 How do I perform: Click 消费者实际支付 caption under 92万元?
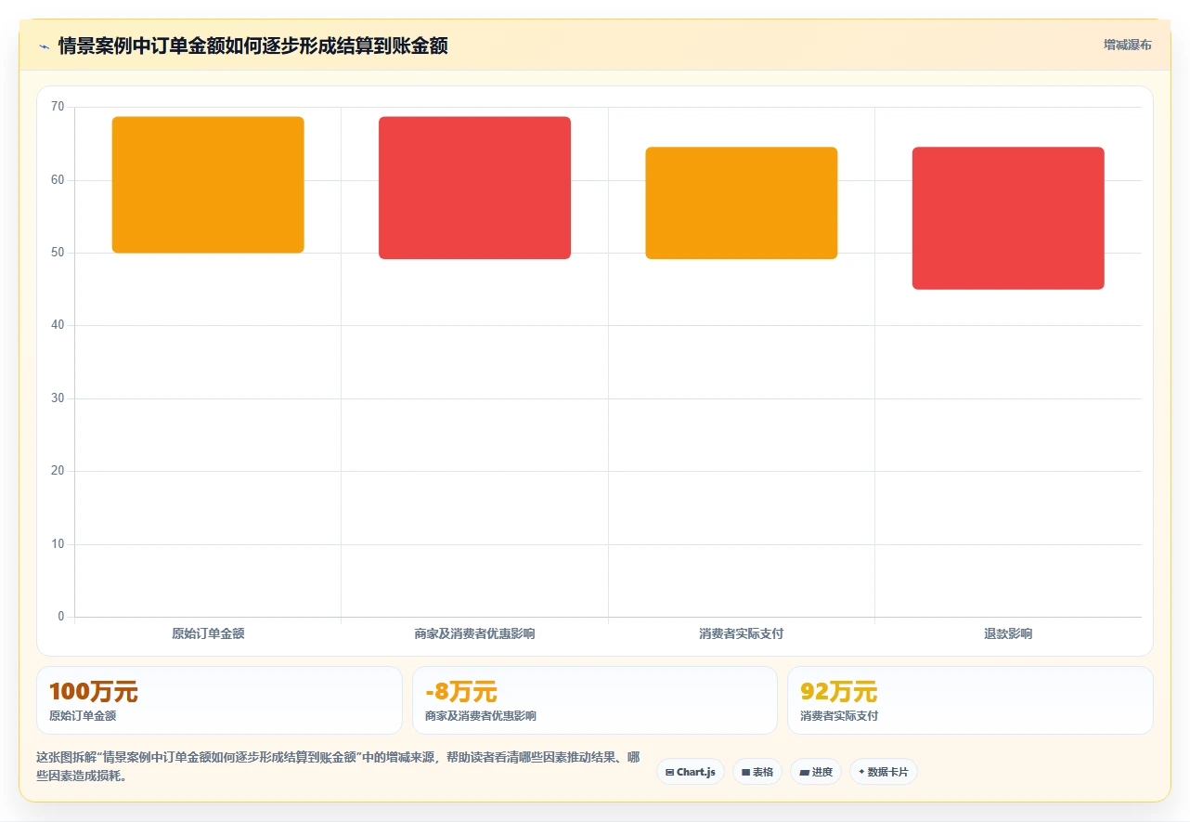click(x=839, y=716)
